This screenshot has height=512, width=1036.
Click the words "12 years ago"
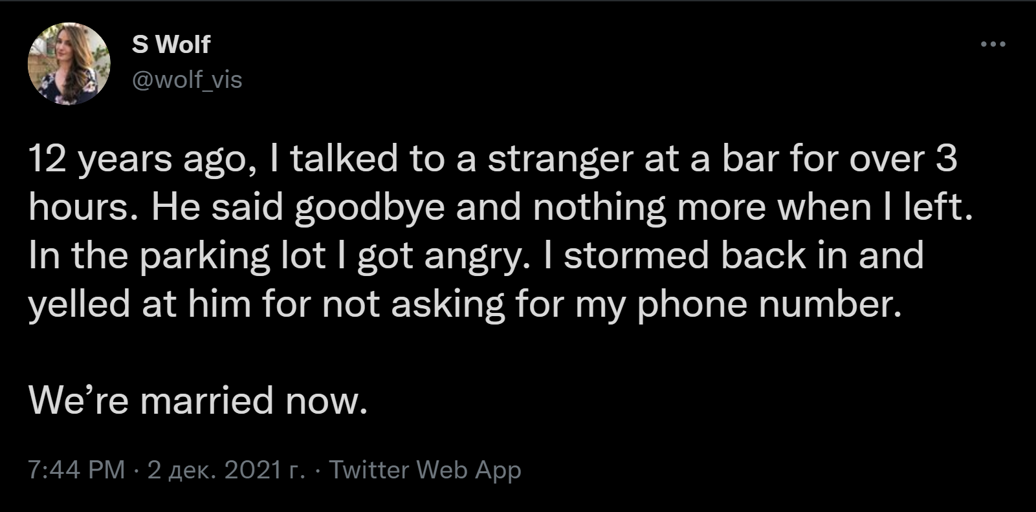point(137,159)
